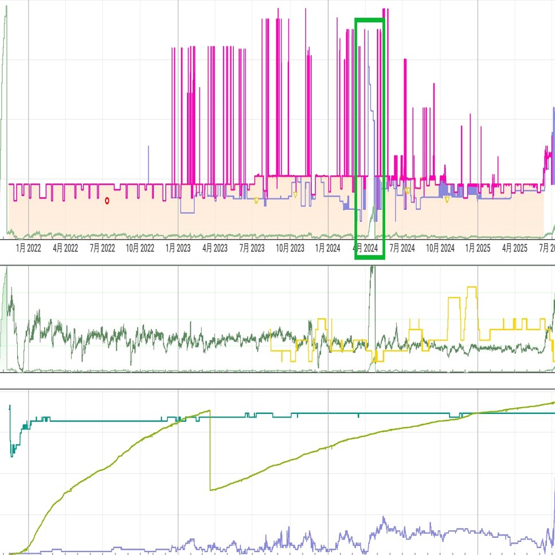Click the 7月 2023 date label

pyautogui.click(x=252, y=248)
